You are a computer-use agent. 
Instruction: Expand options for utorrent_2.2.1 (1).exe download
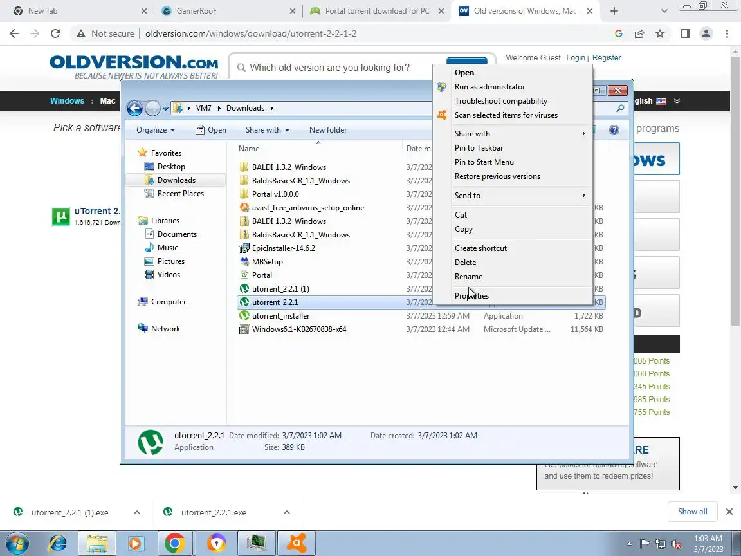click(136, 512)
